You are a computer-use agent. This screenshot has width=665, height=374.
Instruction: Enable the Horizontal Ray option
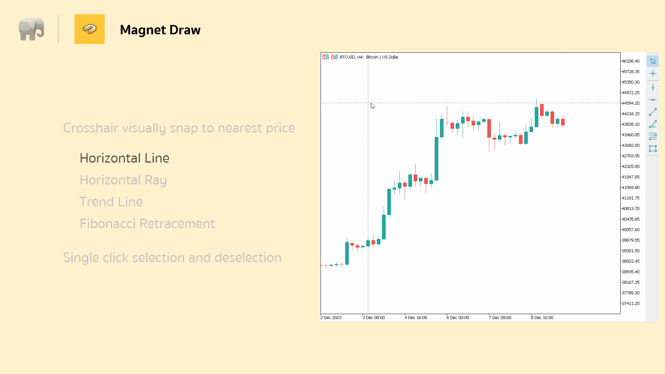(123, 180)
